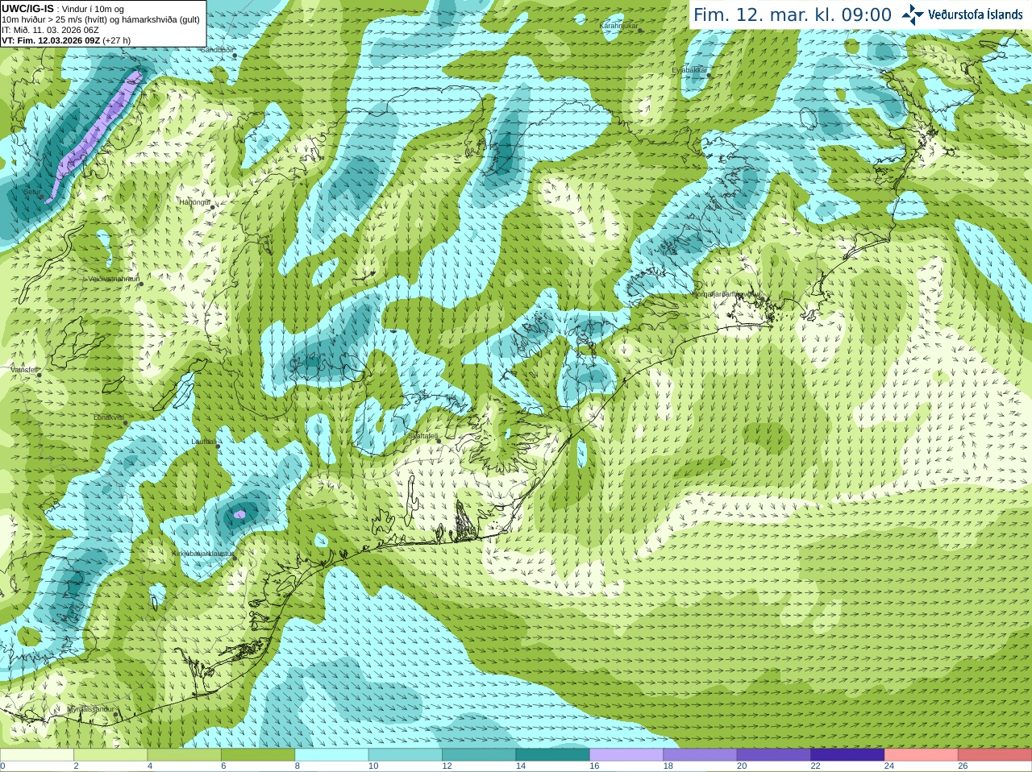The image size is (1032, 772).
Task: Pick the 4–6 m/s legend swatch
Action: point(185,755)
